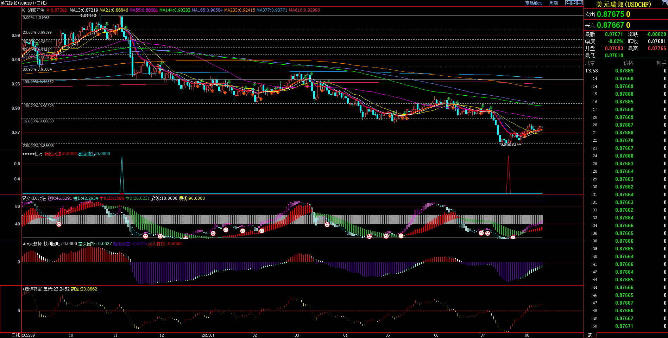668x338 pixels.
Task: Open the 商品叠加 overlay link
Action: (534, 3)
